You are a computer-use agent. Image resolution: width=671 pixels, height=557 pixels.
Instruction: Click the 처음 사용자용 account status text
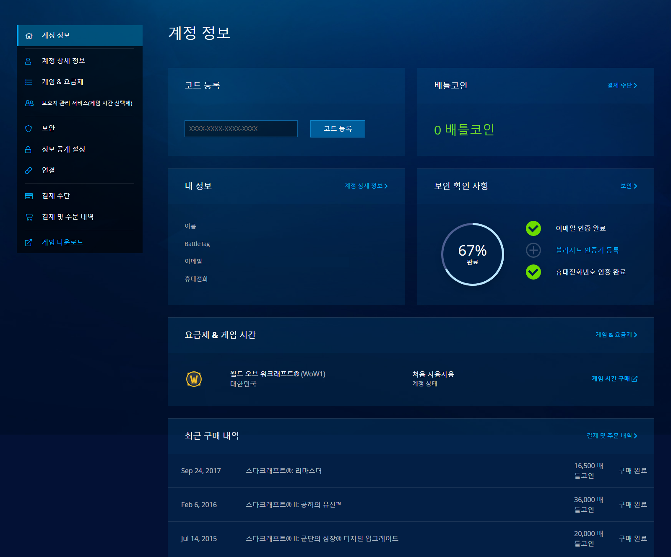[433, 374]
